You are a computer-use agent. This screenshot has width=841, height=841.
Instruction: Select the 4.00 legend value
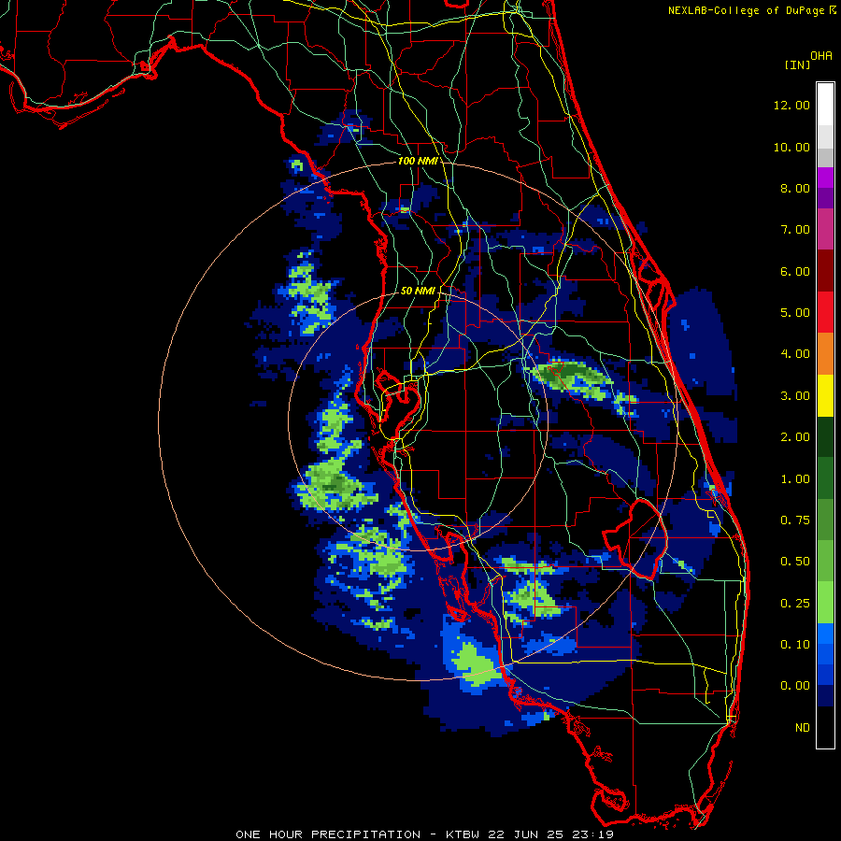point(794,354)
